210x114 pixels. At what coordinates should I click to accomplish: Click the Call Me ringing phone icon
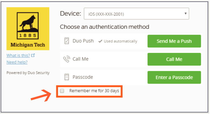click(67, 59)
